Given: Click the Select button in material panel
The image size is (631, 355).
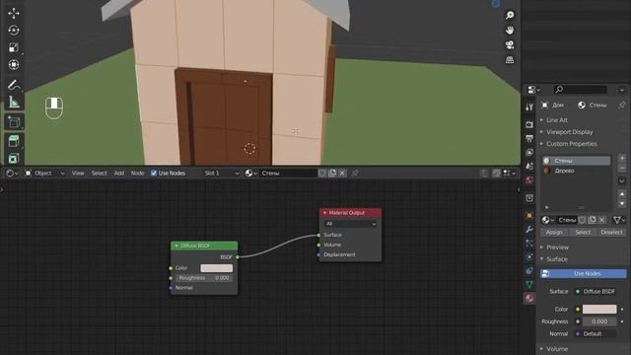Looking at the screenshot, I should tap(583, 233).
